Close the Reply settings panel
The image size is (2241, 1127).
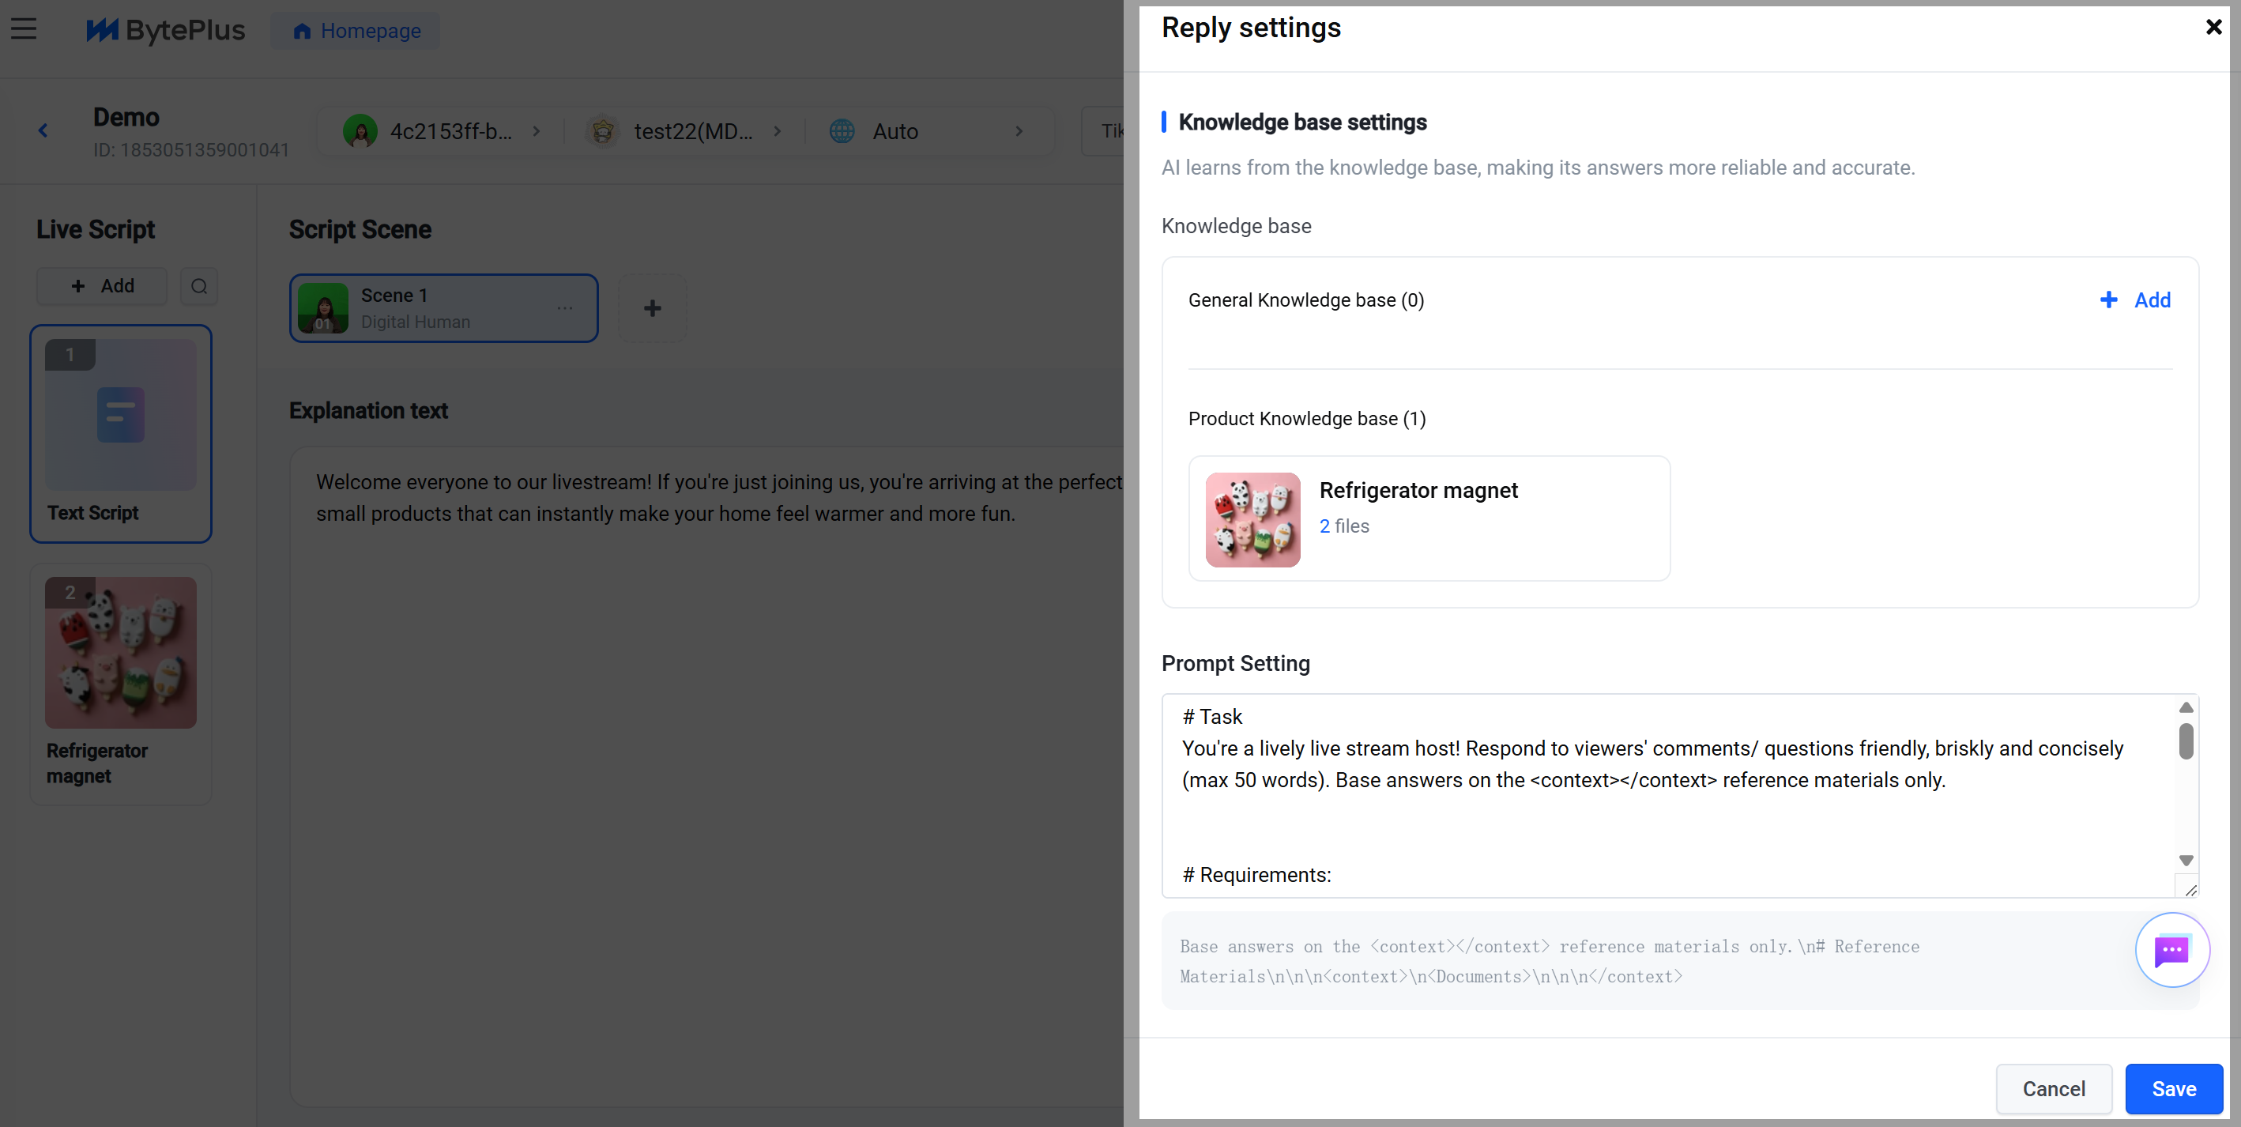[2213, 27]
